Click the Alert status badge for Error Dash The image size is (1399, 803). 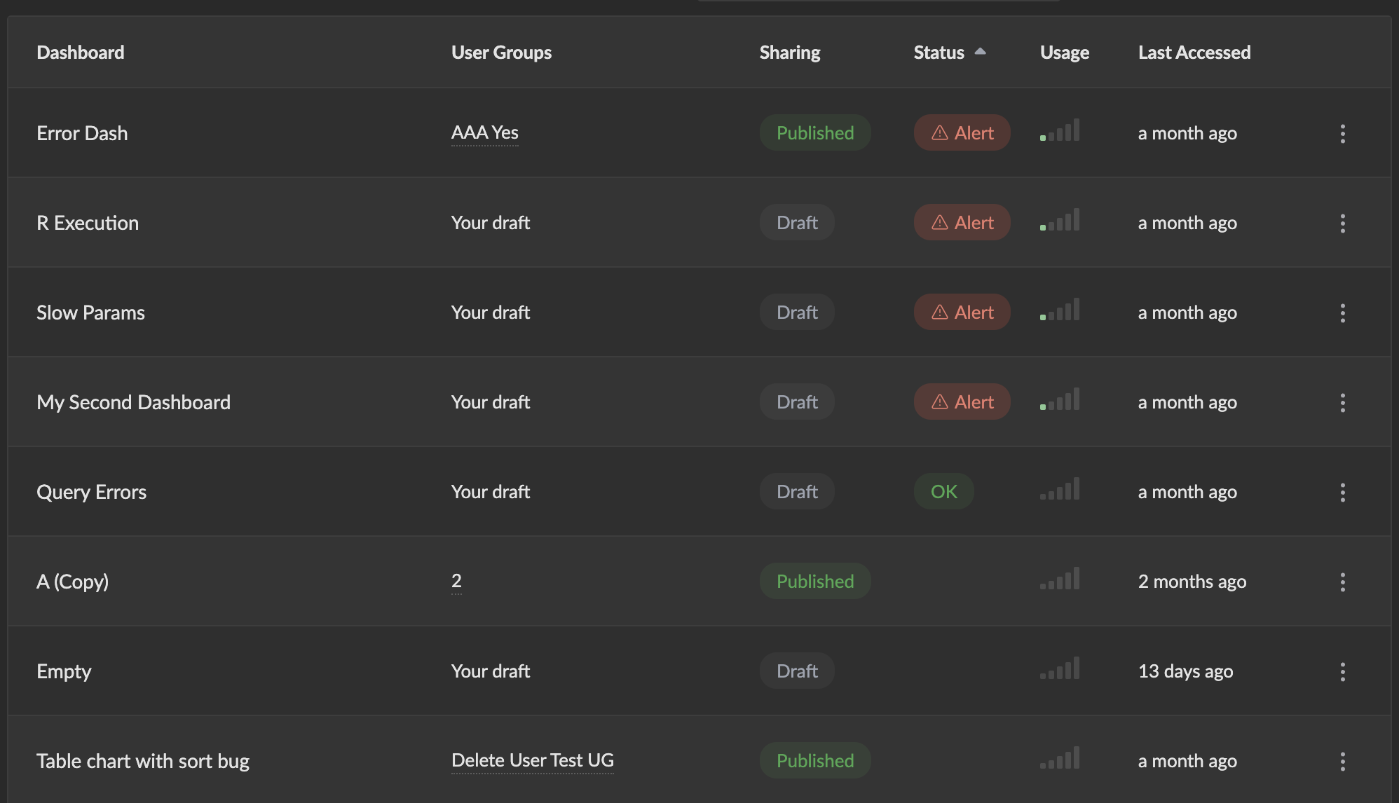tap(962, 132)
